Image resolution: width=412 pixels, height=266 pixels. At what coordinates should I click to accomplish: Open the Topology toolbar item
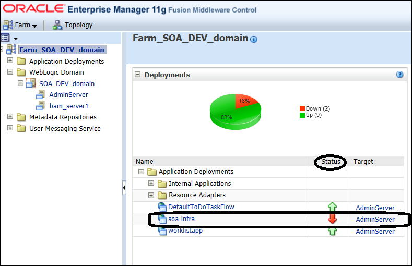tap(73, 25)
